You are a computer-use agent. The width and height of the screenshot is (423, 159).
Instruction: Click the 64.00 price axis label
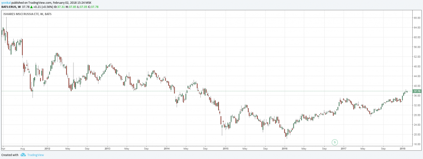(x=417, y=28)
